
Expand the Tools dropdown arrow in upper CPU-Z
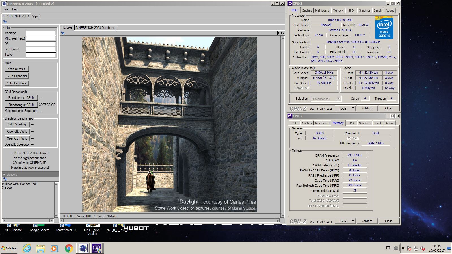(353, 108)
